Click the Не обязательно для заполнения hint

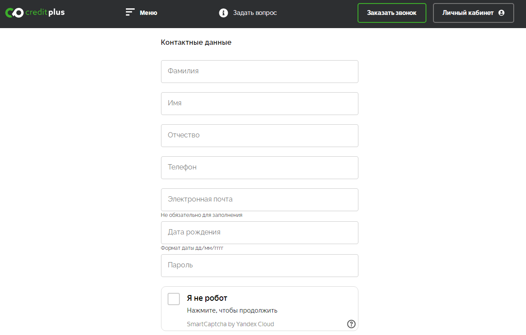[x=201, y=215]
